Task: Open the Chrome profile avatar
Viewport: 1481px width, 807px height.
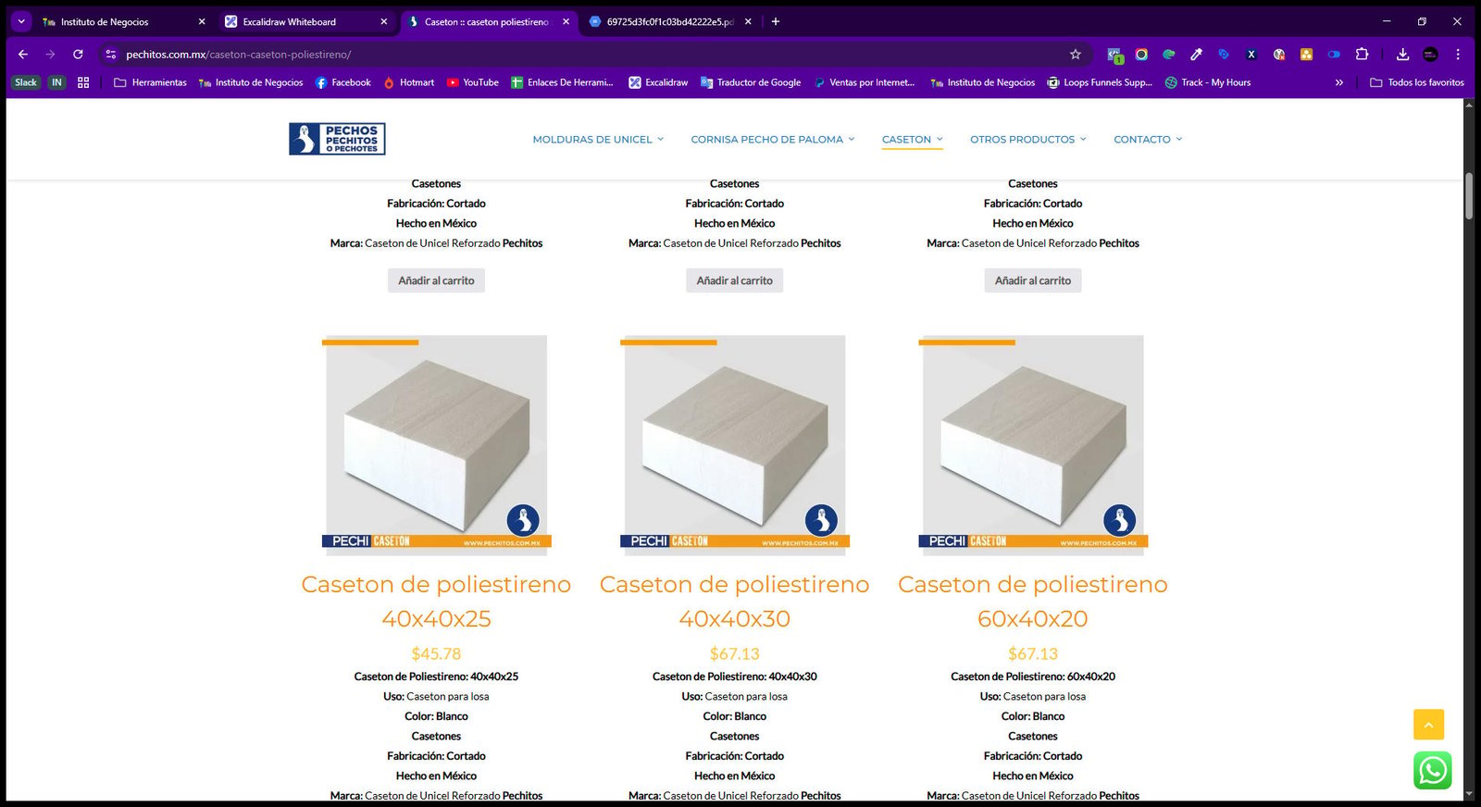Action: click(1430, 55)
